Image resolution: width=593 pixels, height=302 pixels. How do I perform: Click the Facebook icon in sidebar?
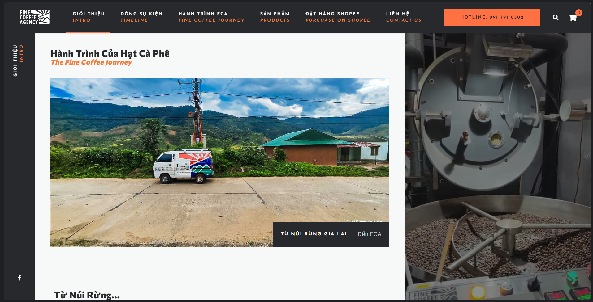(19, 278)
